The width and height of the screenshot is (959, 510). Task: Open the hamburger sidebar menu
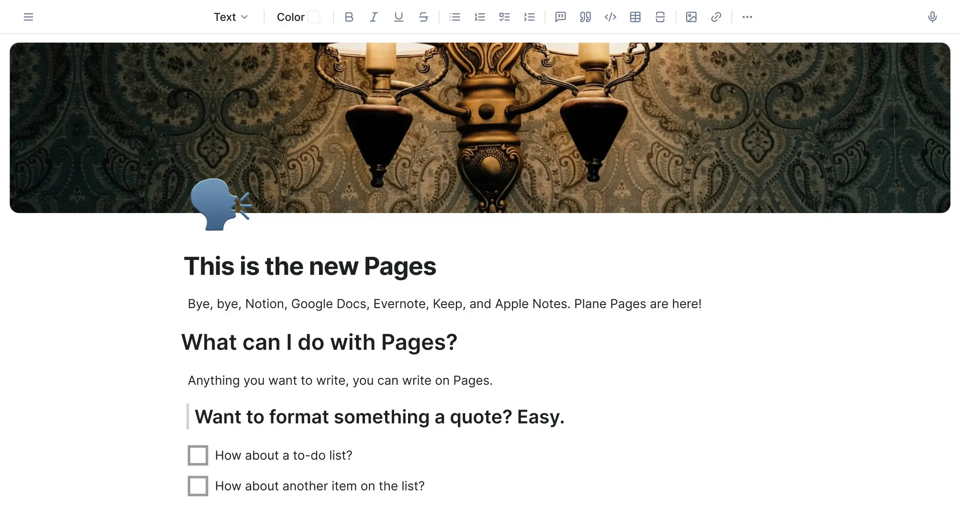point(28,17)
